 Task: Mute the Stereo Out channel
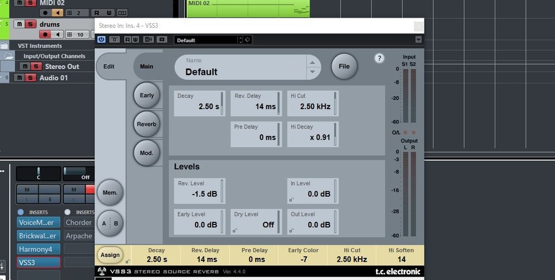coord(24,67)
